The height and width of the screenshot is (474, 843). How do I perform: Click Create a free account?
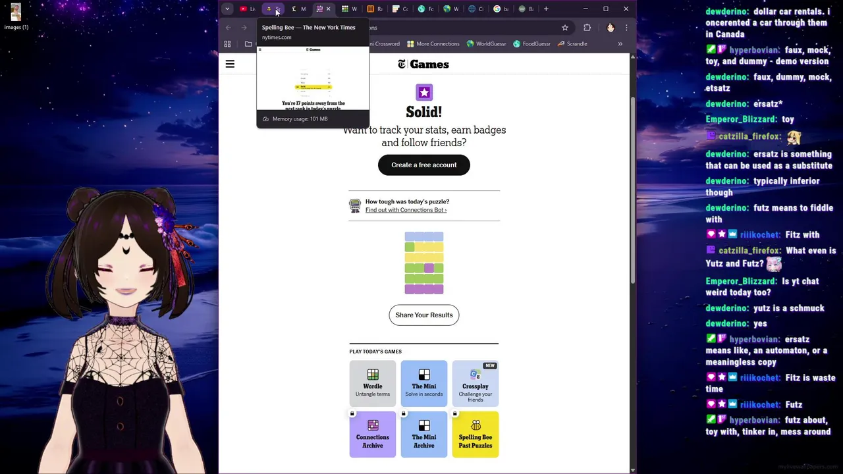point(424,165)
